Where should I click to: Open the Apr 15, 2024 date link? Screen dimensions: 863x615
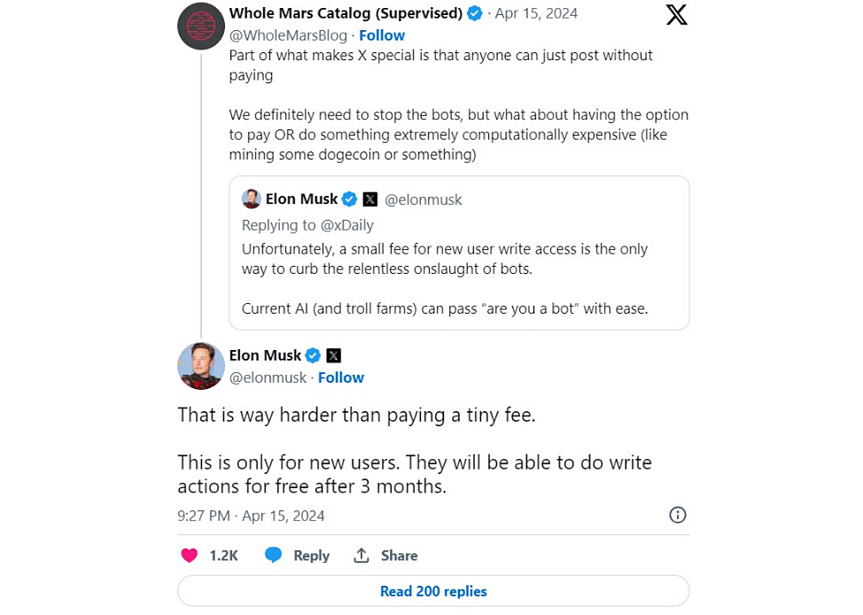click(536, 13)
